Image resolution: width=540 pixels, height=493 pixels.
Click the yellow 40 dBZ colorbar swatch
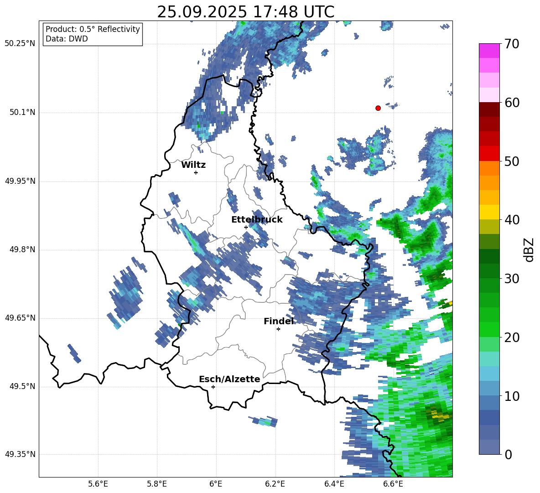(x=489, y=213)
